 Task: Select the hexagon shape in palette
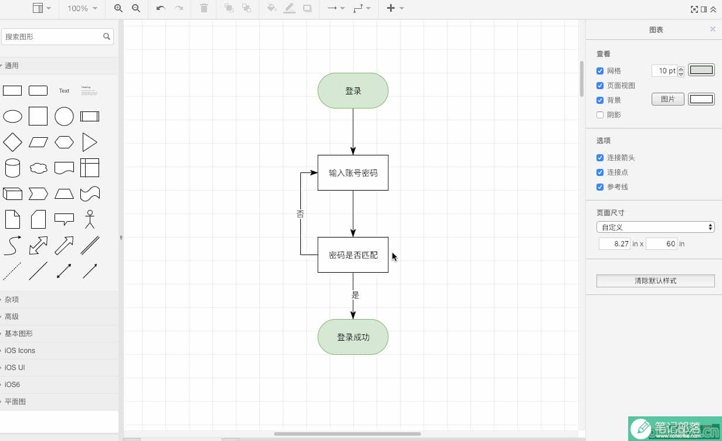tap(64, 142)
